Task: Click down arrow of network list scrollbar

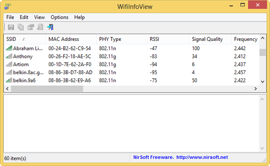Action: tap(263, 81)
